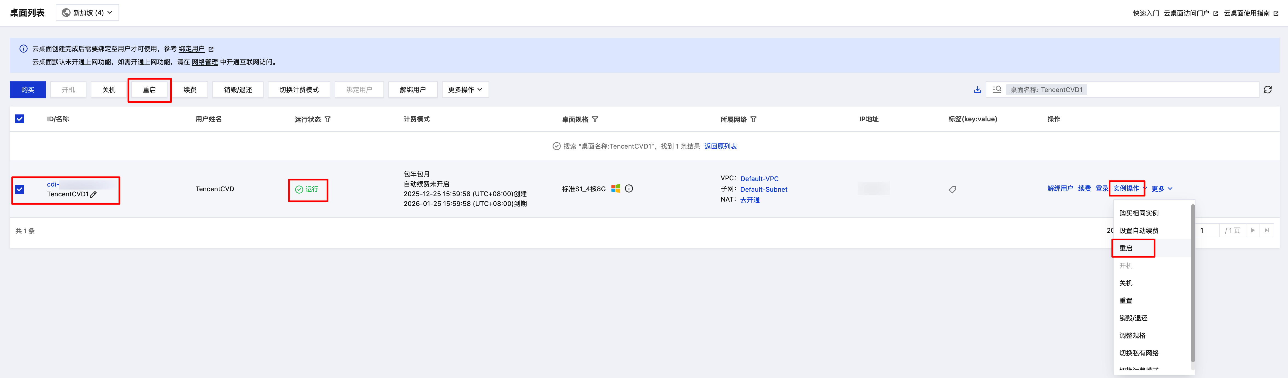Image resolution: width=1288 pixels, height=378 pixels.
Task: Open the Default-VPC link
Action: click(x=759, y=179)
